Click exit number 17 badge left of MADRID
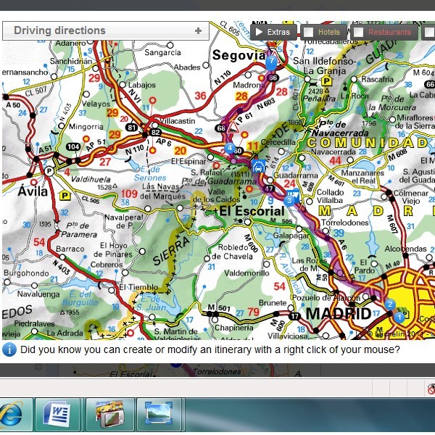This screenshot has height=435, width=435. tap(294, 316)
